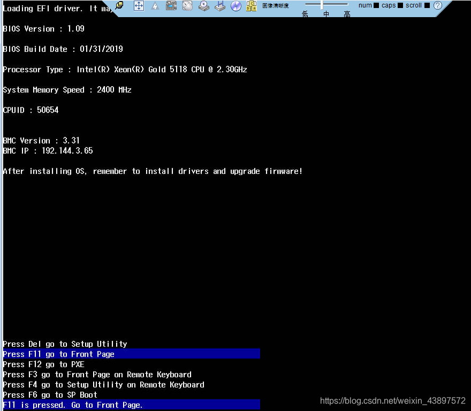The width and height of the screenshot is (471, 411).
Task: Toggle full-screen mode with the arrows icon
Action: coord(139,6)
